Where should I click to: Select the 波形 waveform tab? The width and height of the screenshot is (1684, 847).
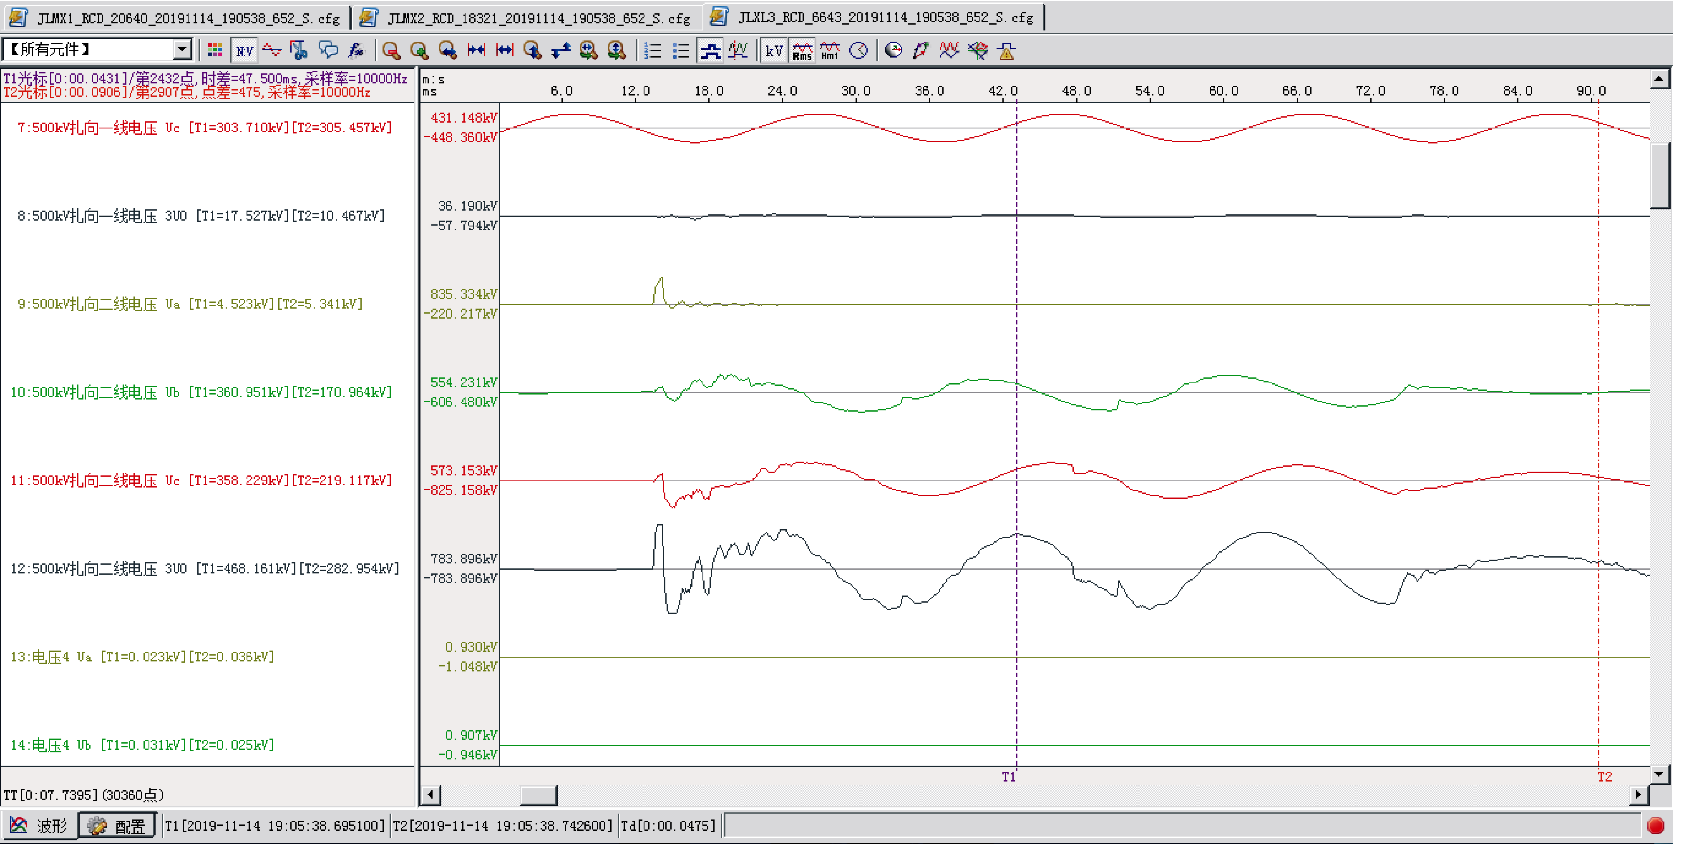[x=39, y=826]
